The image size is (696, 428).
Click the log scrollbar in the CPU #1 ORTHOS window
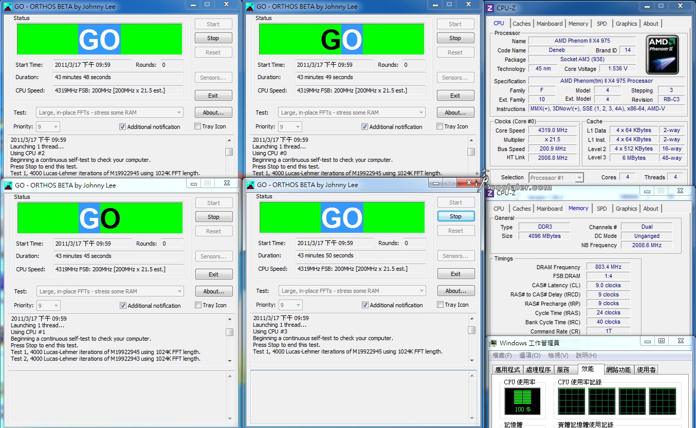coord(229,340)
